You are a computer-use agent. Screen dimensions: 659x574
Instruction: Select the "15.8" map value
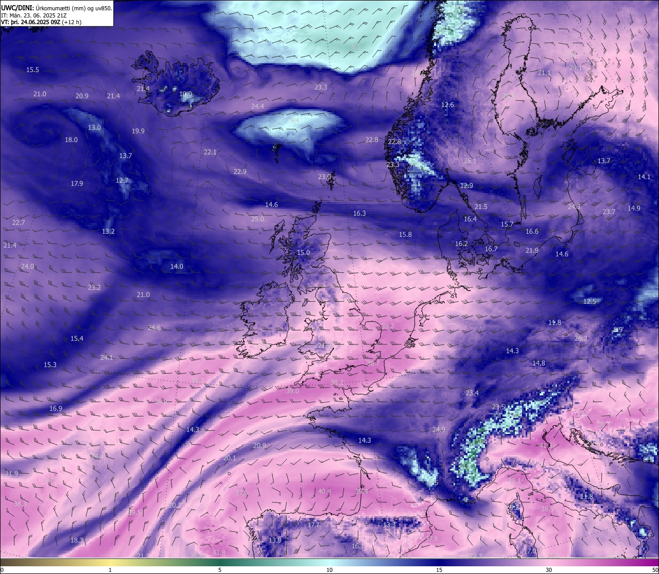click(x=405, y=234)
